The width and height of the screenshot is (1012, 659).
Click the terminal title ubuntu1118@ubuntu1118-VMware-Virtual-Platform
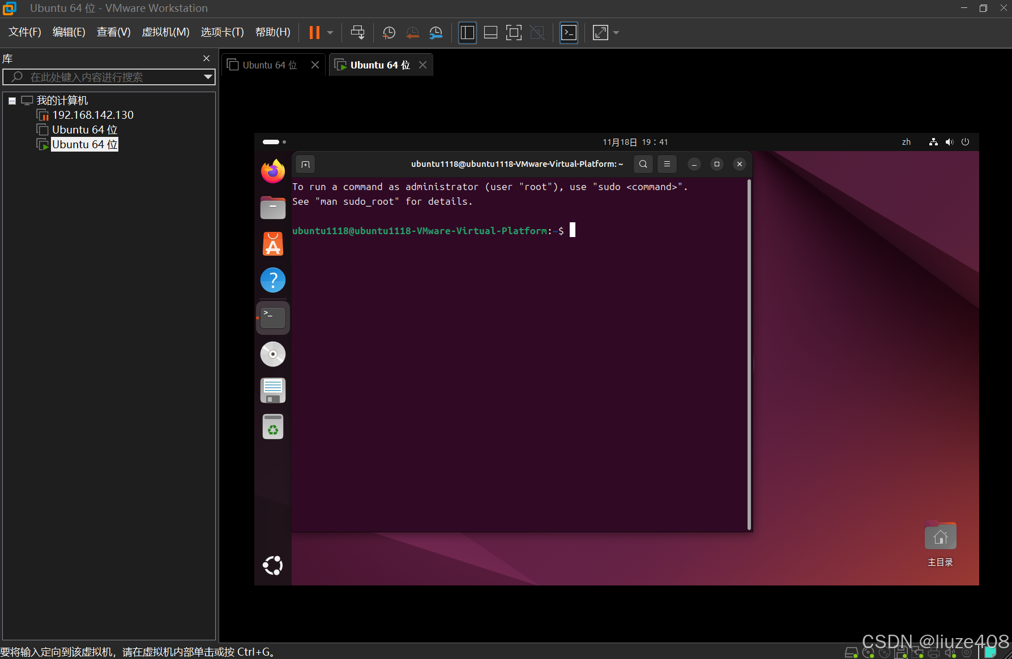[x=517, y=164]
